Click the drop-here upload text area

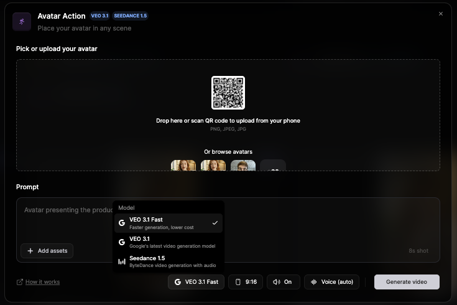[228, 121]
